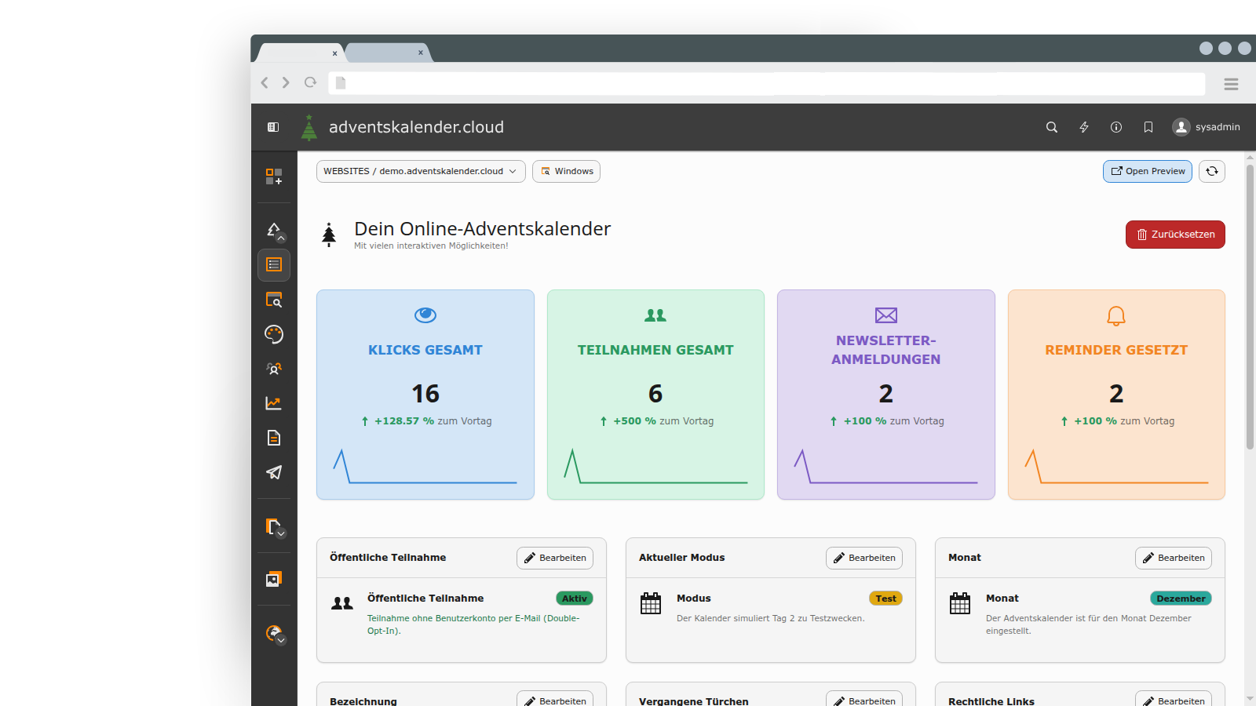1256x706 pixels.
Task: Click the Test mode badge
Action: 885,599
